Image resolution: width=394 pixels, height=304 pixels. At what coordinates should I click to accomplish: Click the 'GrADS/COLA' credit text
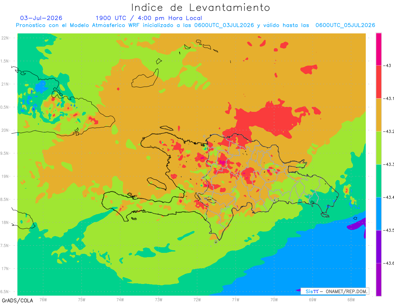click(x=17, y=300)
